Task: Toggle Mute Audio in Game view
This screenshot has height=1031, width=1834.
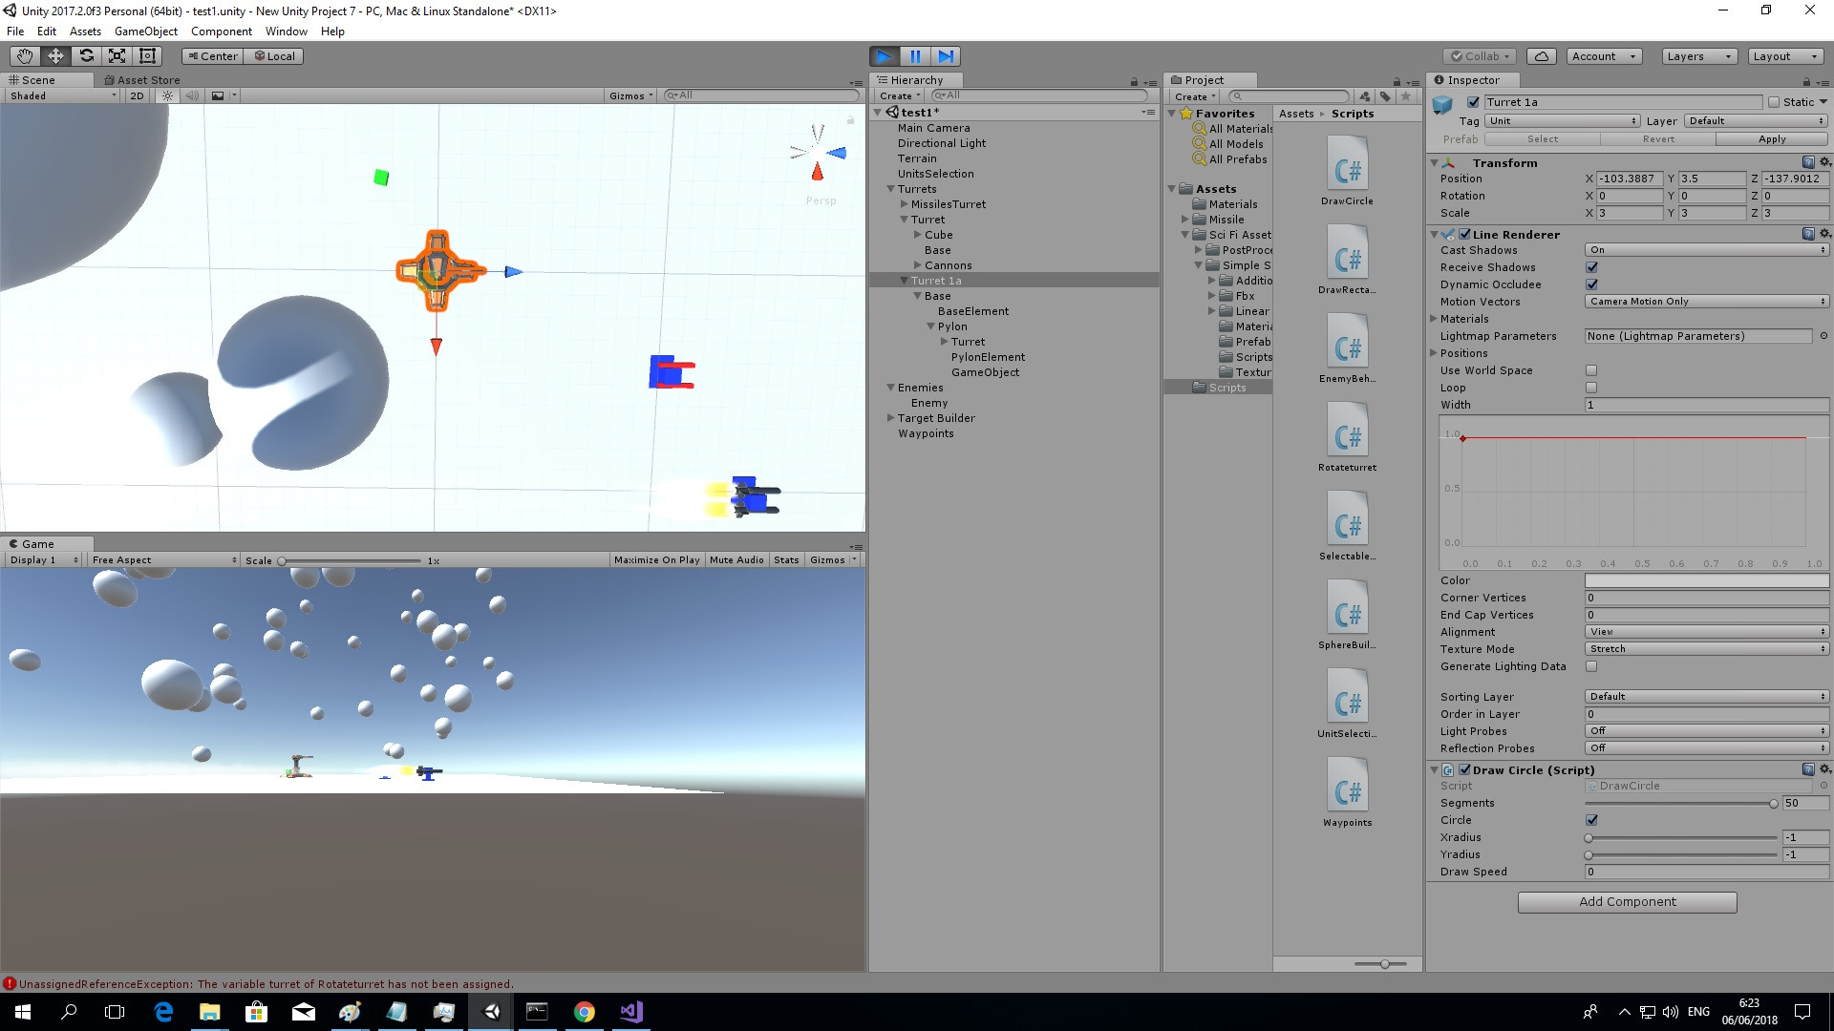Action: tap(736, 560)
